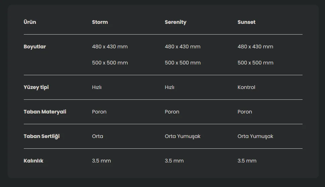The width and height of the screenshot is (325, 187).
Task: Click Sunset's Orta Yumuşak hardness value
Action: point(255,136)
